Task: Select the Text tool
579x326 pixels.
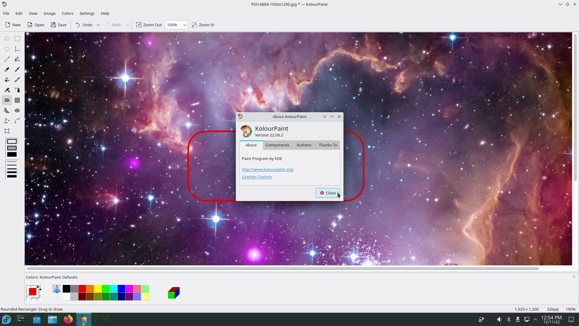Action: [17, 49]
